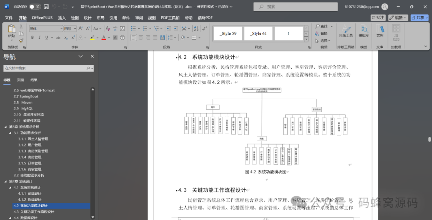This screenshot has width=432, height=220.
Task: Collapse the 4.1 系统架构设计 tree node
Action: [x=10, y=188]
